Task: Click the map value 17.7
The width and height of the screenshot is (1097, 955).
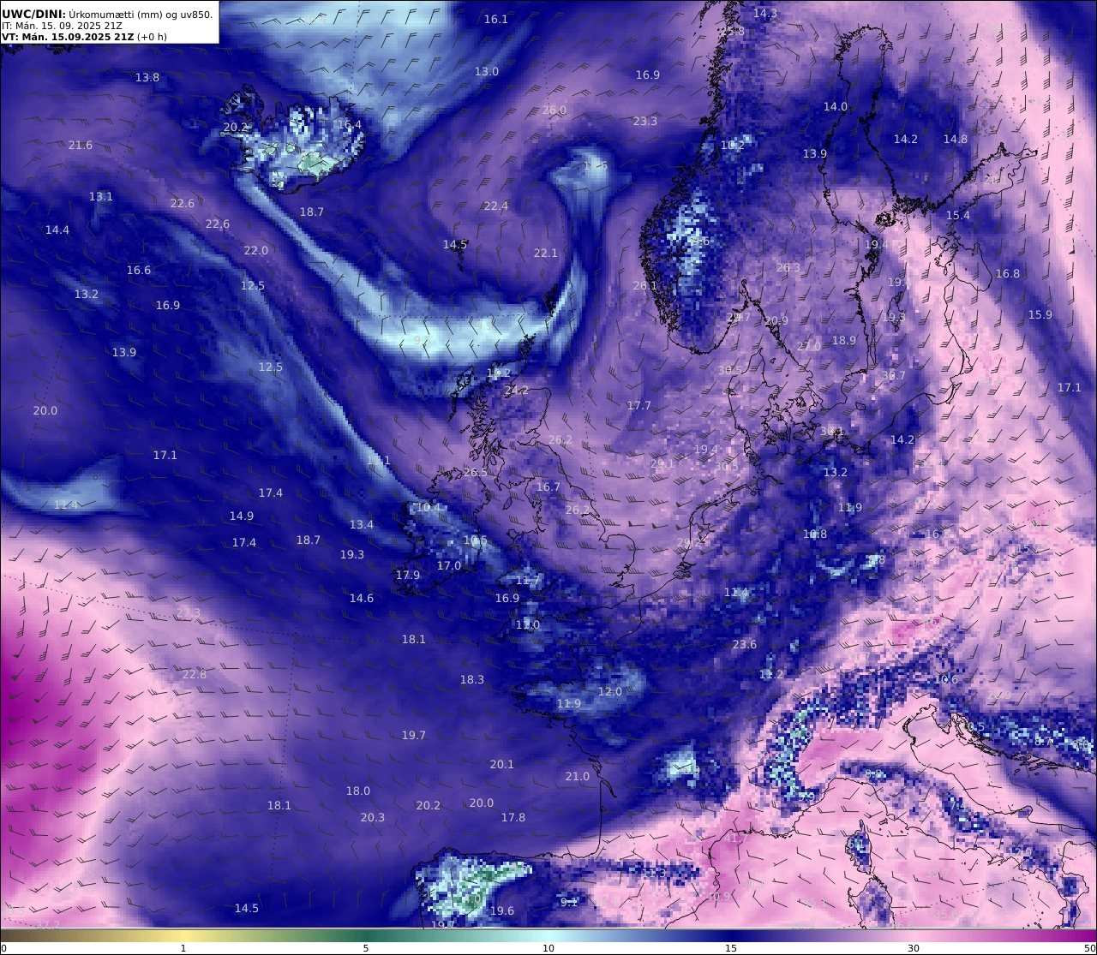Action: click(x=639, y=405)
